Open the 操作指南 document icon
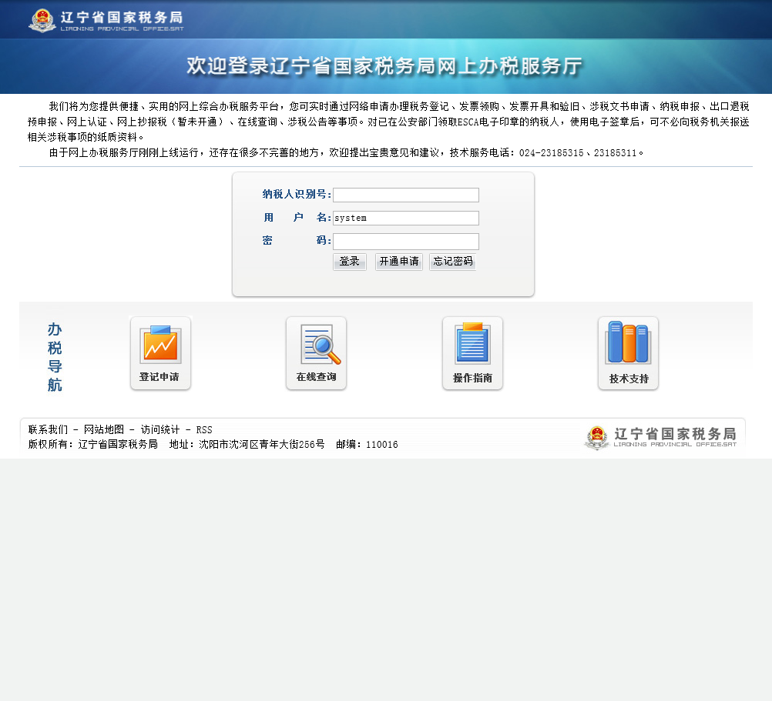The height and width of the screenshot is (701, 772). tap(472, 353)
